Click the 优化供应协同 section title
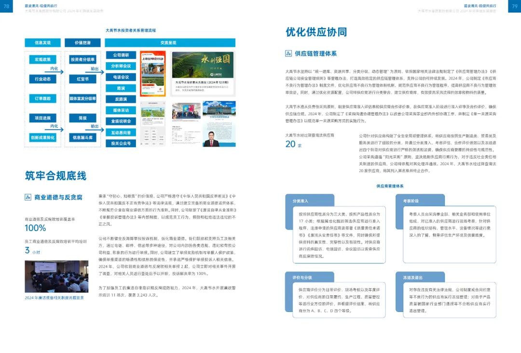Image resolution: width=521 pixels, height=353 pixels. (x=316, y=32)
